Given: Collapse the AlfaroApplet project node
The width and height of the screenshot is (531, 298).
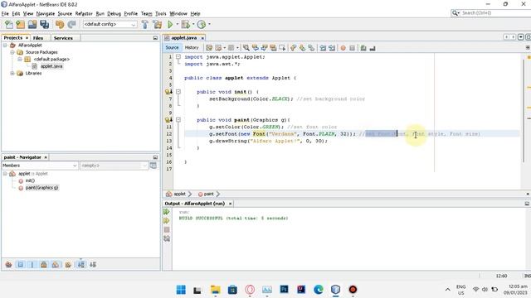Looking at the screenshot, I should pyautogui.click(x=5, y=45).
